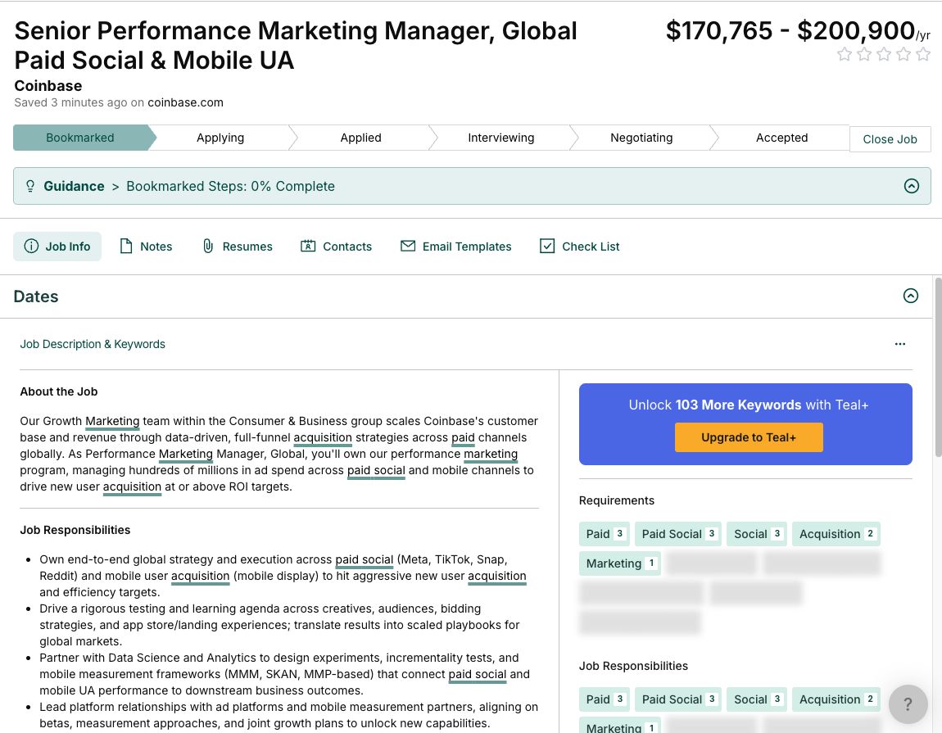Rate the job with the third star
942x733 pixels.
884,55
